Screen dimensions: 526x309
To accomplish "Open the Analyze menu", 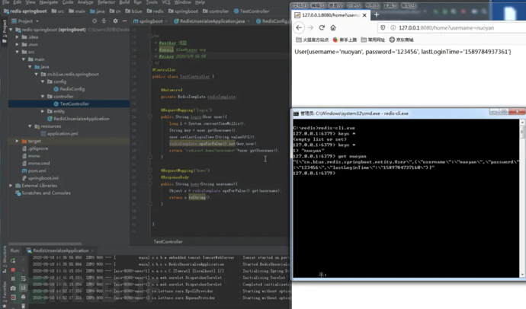I will coord(85,2).
